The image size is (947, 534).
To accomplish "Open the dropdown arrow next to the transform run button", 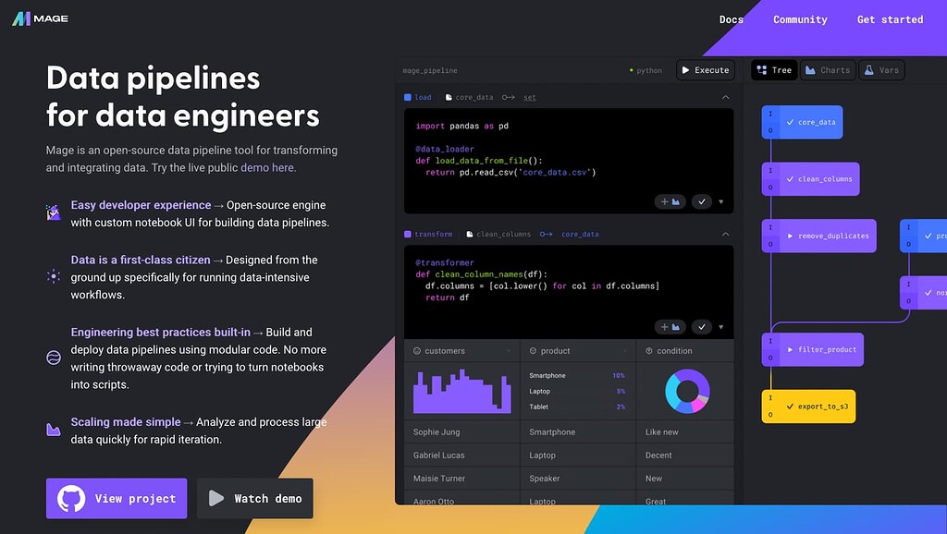I will pos(720,326).
